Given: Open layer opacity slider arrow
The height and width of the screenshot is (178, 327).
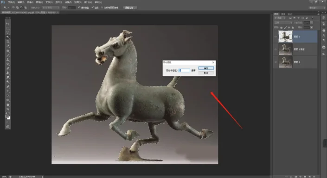Looking at the screenshot, I should (x=311, y=23).
